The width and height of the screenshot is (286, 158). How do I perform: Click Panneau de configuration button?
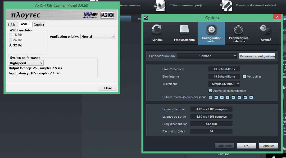tap(257, 56)
